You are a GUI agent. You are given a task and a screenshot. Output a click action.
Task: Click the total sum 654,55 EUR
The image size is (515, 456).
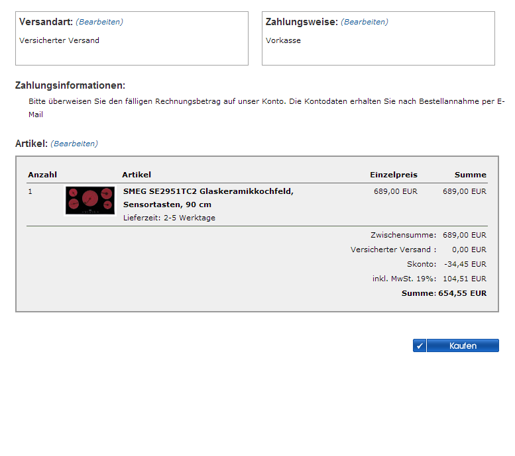[x=462, y=293]
